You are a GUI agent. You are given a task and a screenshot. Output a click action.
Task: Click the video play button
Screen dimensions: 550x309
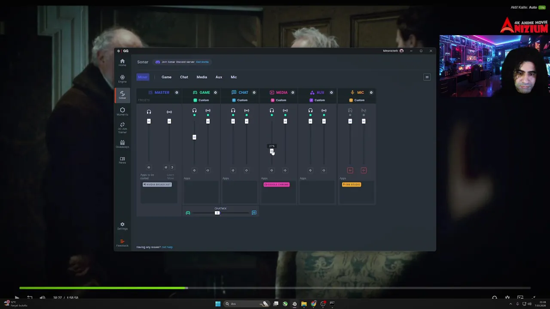(17, 297)
